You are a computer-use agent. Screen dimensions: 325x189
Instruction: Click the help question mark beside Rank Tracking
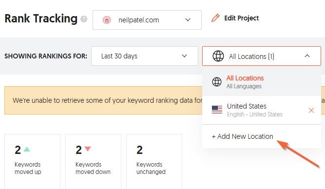84,19
